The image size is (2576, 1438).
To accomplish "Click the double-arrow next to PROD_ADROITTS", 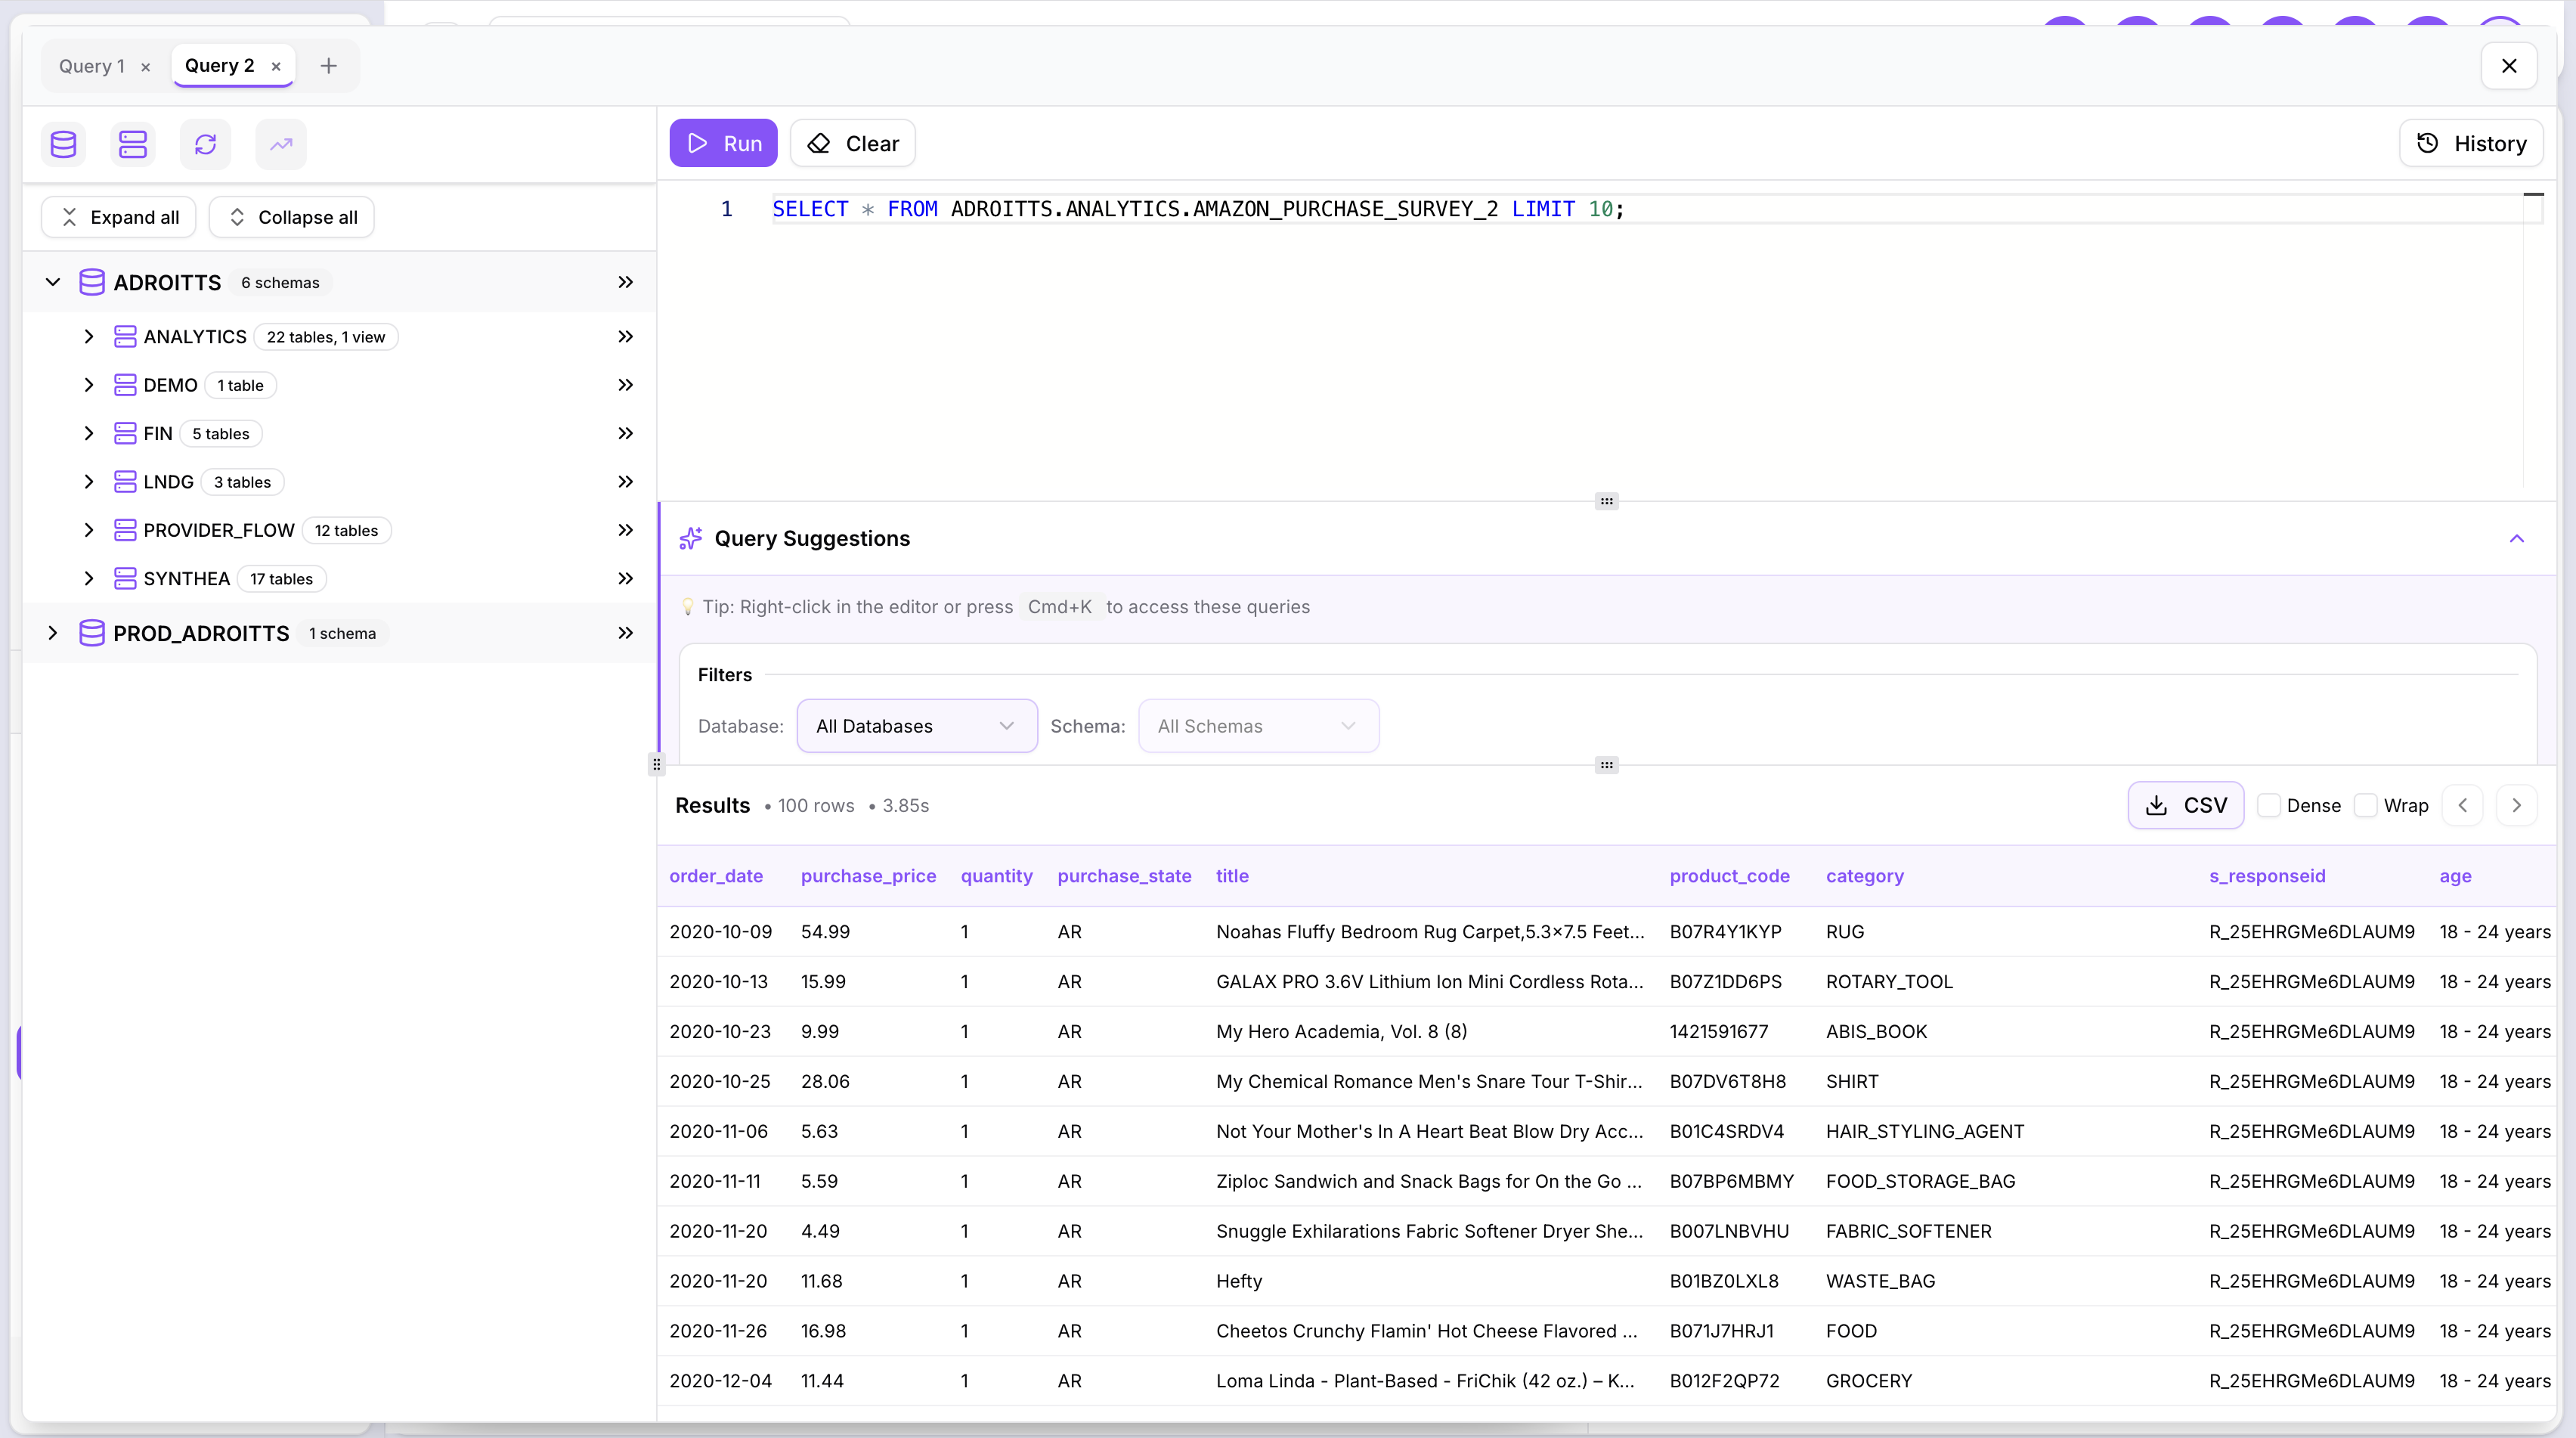I will coord(625,633).
